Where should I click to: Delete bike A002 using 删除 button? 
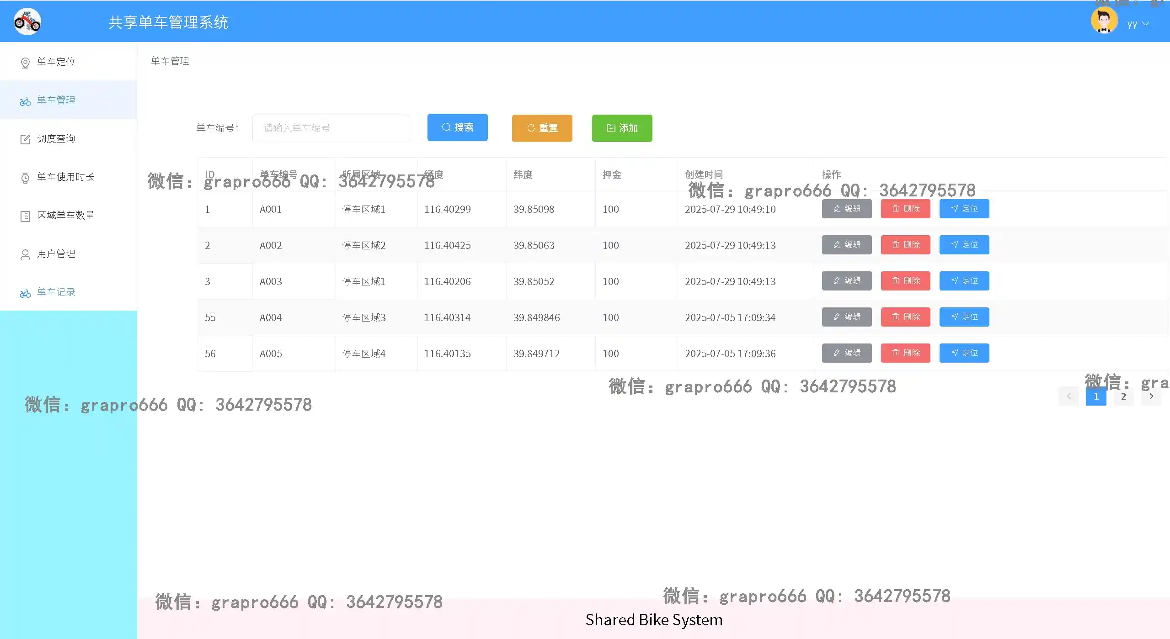(905, 245)
